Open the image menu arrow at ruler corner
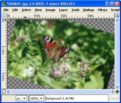This screenshot has height=103, width=121. 5,16
